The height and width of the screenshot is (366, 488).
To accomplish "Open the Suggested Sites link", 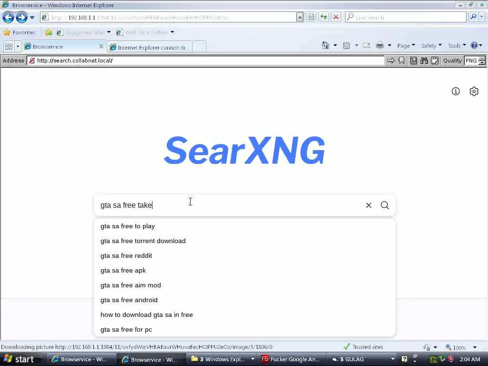I will (84, 32).
